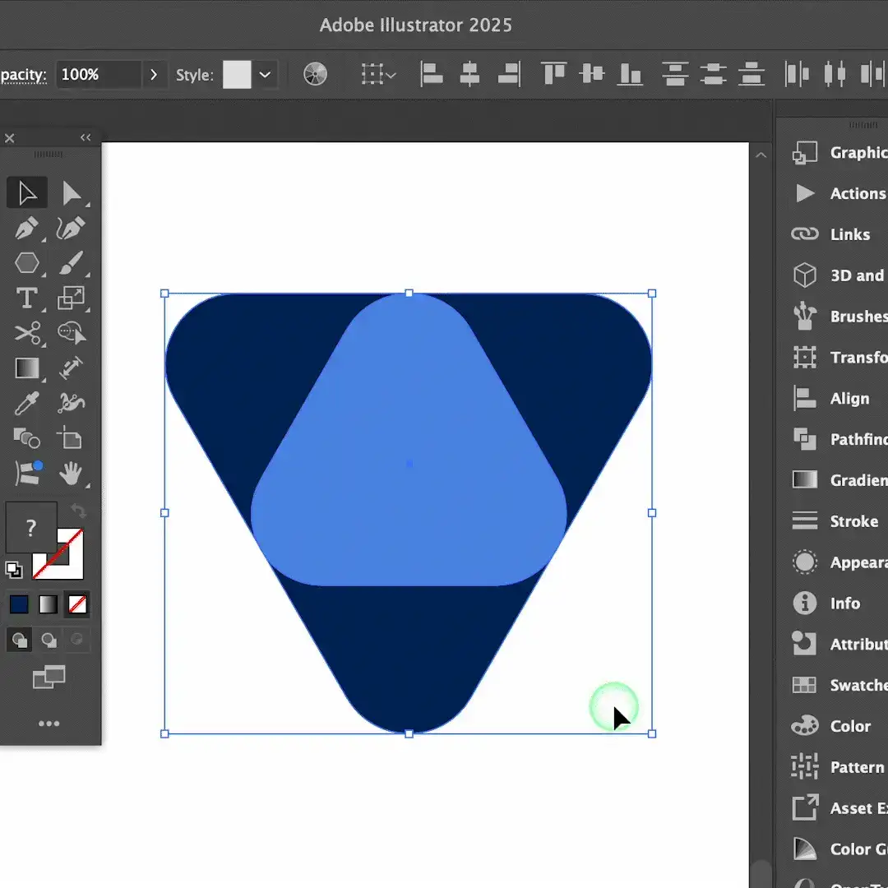Image resolution: width=888 pixels, height=888 pixels.
Task: Switch to Draw Behind drawing mode
Action: (x=49, y=640)
